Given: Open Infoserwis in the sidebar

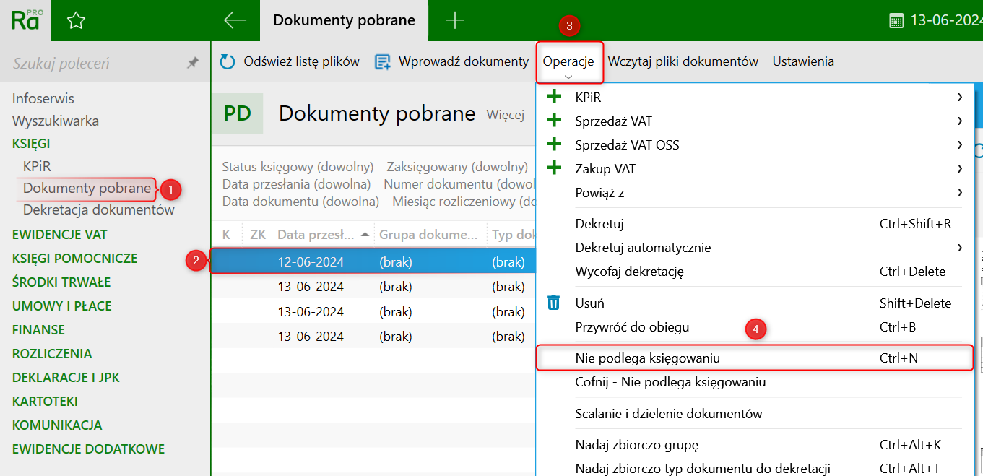Looking at the screenshot, I should [x=43, y=98].
